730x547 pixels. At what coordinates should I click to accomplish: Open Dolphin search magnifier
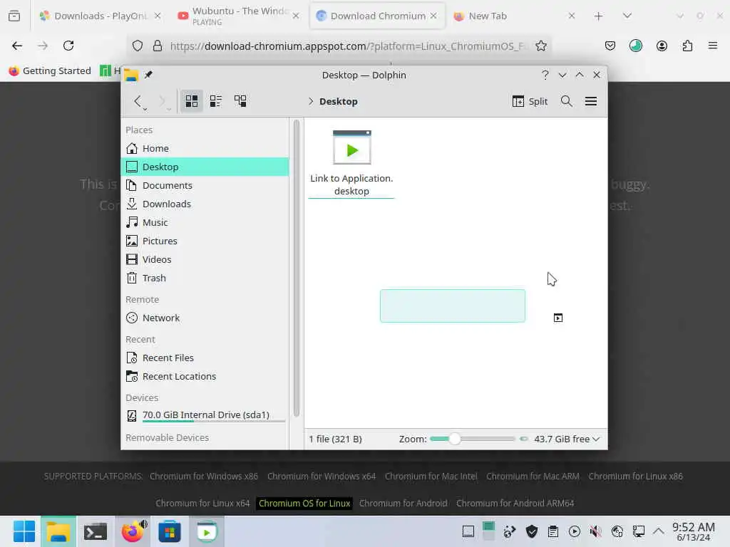[566, 101]
